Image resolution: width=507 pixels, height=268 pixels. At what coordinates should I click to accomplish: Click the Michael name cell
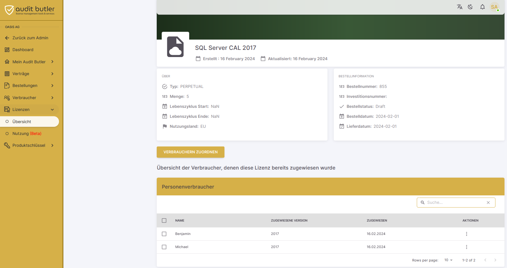[182, 247]
